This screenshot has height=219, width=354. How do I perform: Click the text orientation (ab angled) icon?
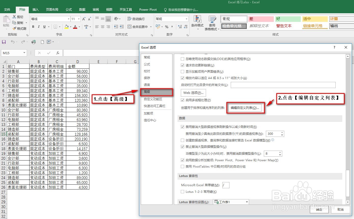[116, 19]
